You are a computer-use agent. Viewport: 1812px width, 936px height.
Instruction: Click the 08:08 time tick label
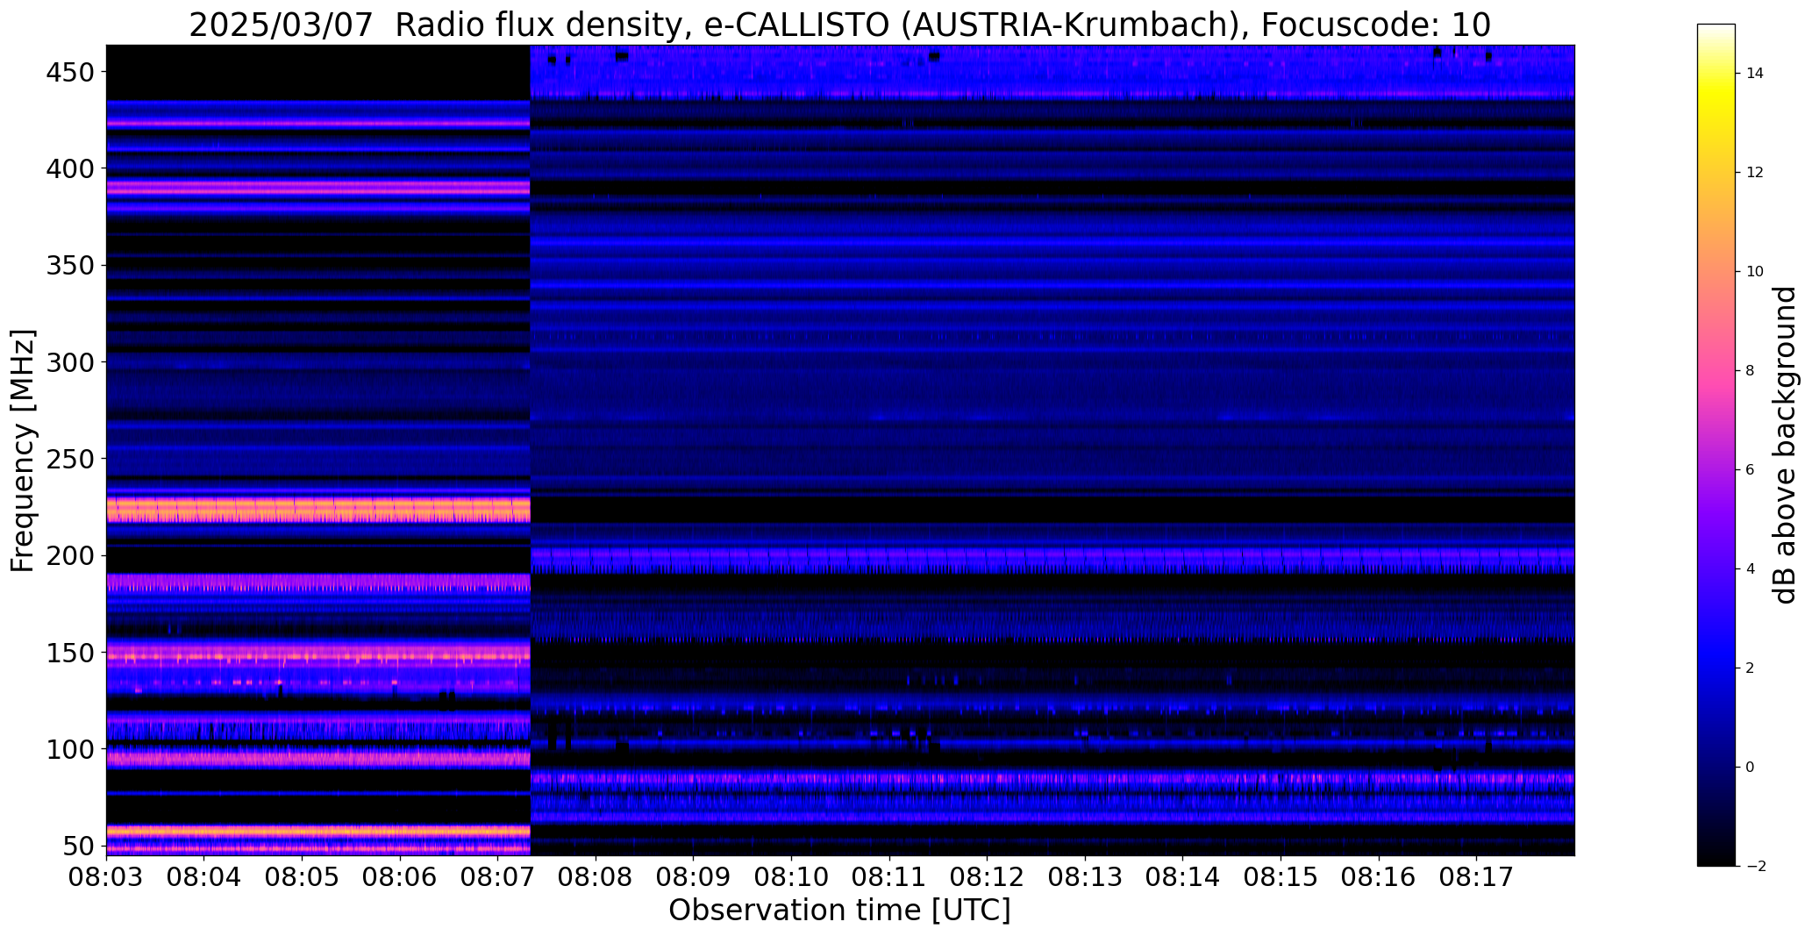pyautogui.click(x=596, y=877)
